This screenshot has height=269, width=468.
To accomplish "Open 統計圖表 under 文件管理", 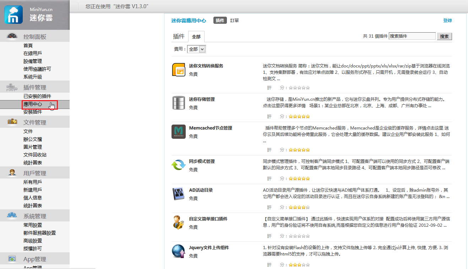I will coord(33,163).
